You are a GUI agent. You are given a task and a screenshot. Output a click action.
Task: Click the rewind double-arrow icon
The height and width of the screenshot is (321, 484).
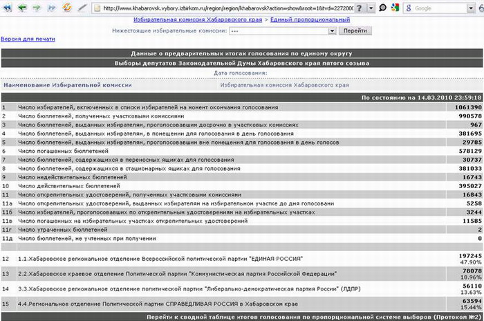click(x=6, y=8)
